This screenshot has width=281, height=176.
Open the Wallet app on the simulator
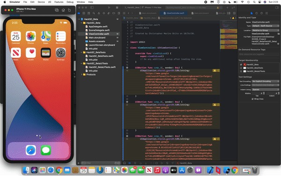tap(46, 53)
